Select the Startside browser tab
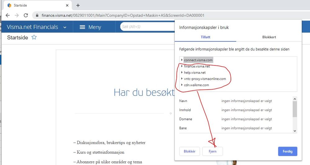 coord(37,5)
